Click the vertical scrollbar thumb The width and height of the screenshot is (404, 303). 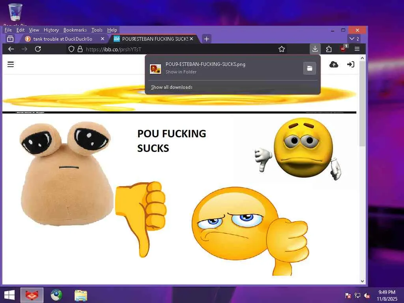[362, 104]
